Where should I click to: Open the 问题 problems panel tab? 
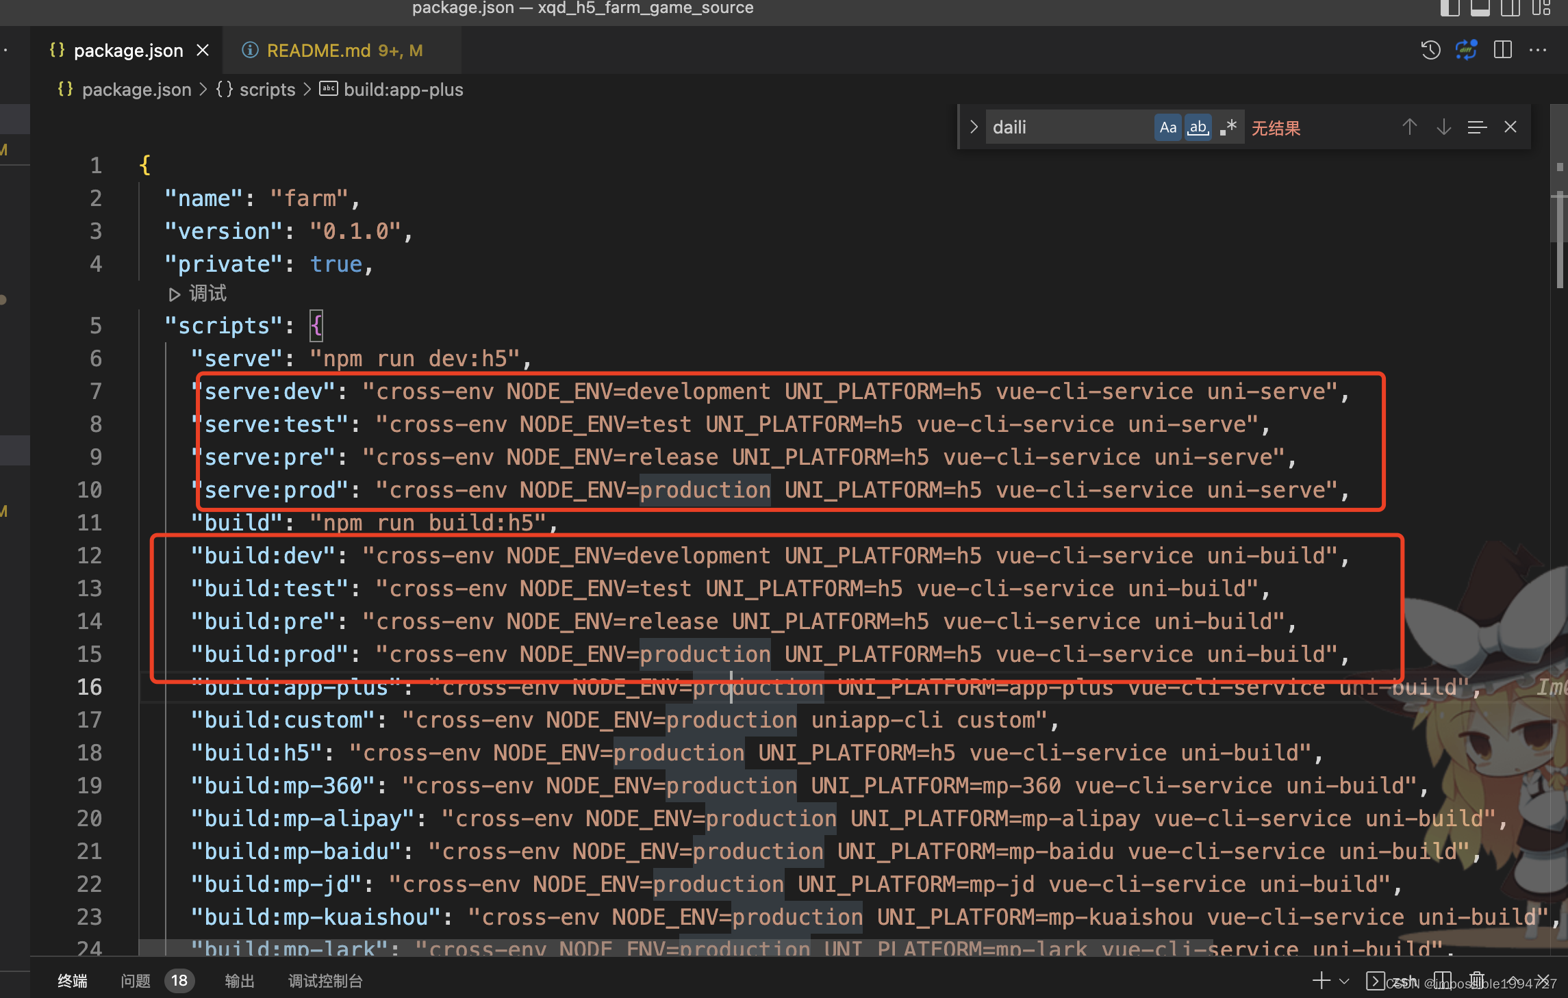(136, 981)
